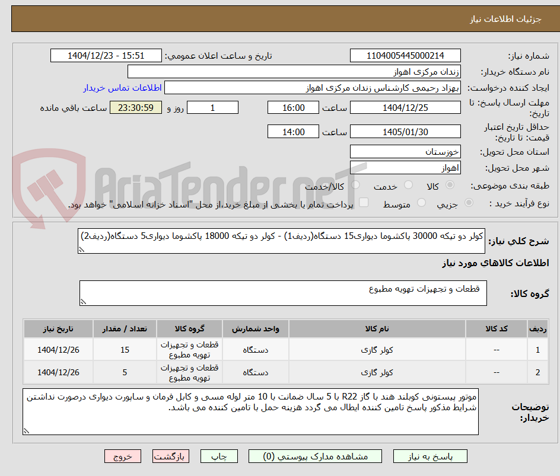Click the countdown timer 23:30:59

pos(136,107)
